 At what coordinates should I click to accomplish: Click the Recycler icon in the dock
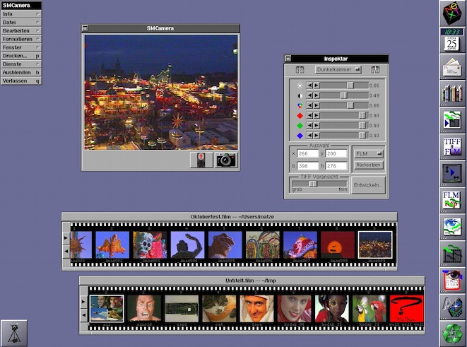[452, 334]
